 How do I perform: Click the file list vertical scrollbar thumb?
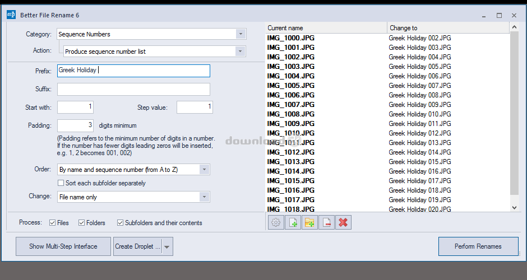[514, 113]
